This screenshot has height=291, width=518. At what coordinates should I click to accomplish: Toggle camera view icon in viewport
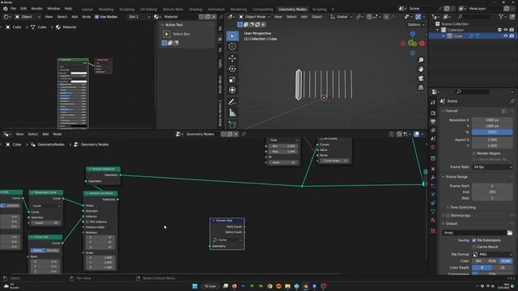pos(421,78)
